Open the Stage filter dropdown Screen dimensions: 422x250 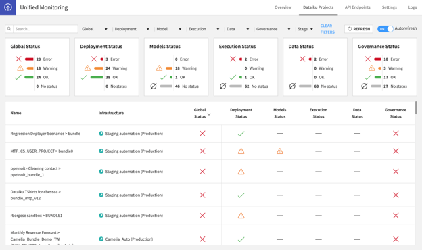coord(305,29)
